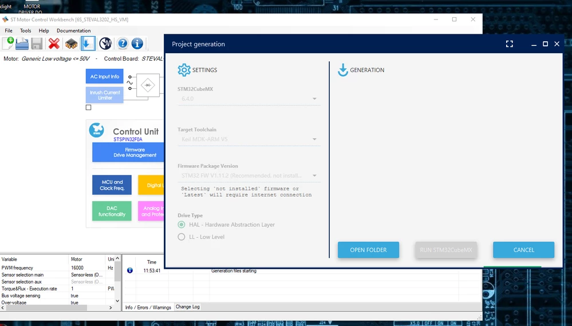Switch to the Change Log tab
572x326 pixels.
click(187, 307)
